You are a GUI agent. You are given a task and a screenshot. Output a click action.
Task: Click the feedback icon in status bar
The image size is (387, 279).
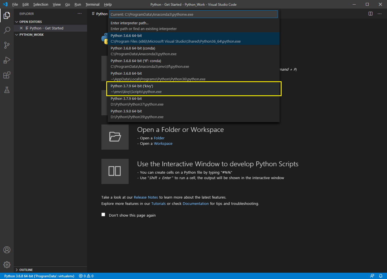[x=372, y=276]
